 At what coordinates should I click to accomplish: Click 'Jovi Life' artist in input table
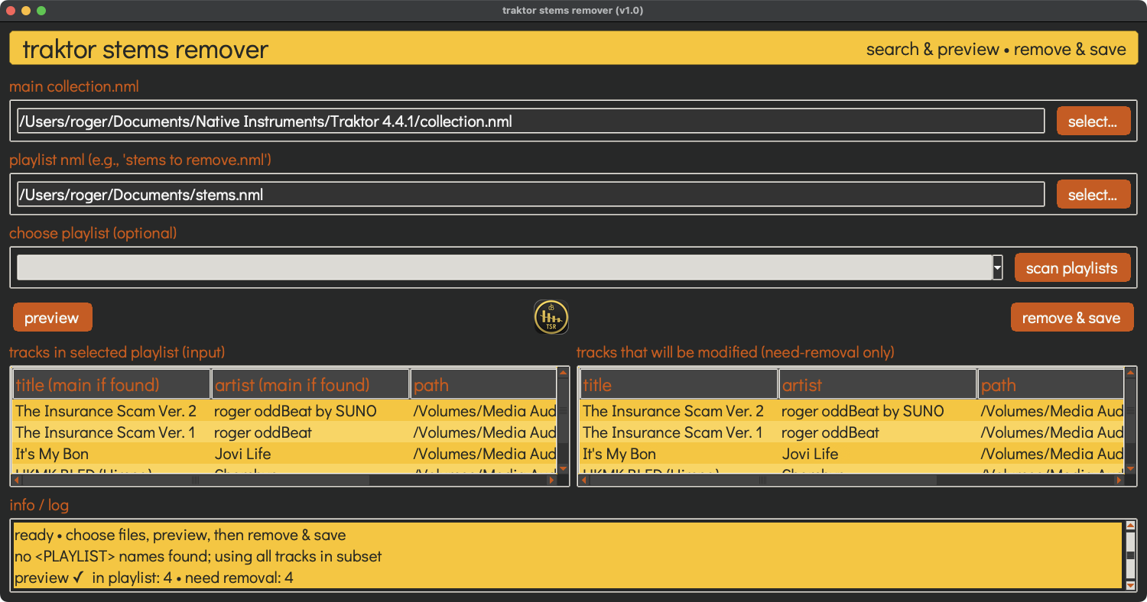point(242,454)
